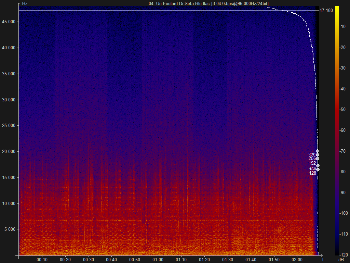
Task: Click the '00:30' time axis label
Action: click(x=89, y=260)
